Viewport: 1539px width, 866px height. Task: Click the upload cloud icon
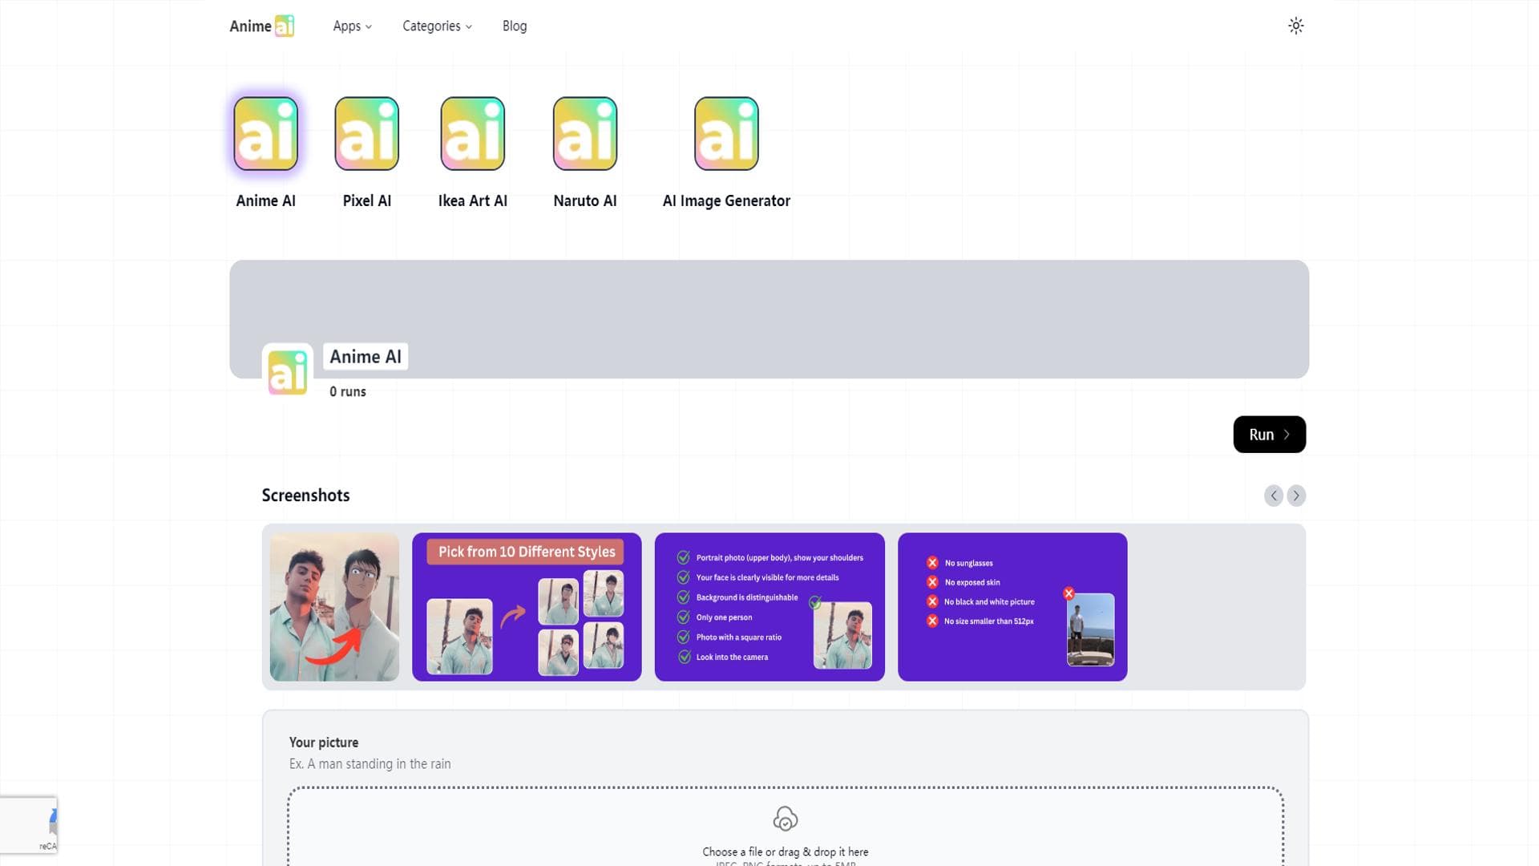point(785,819)
